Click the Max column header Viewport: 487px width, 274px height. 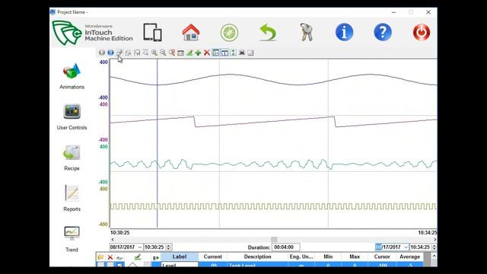click(x=355, y=256)
